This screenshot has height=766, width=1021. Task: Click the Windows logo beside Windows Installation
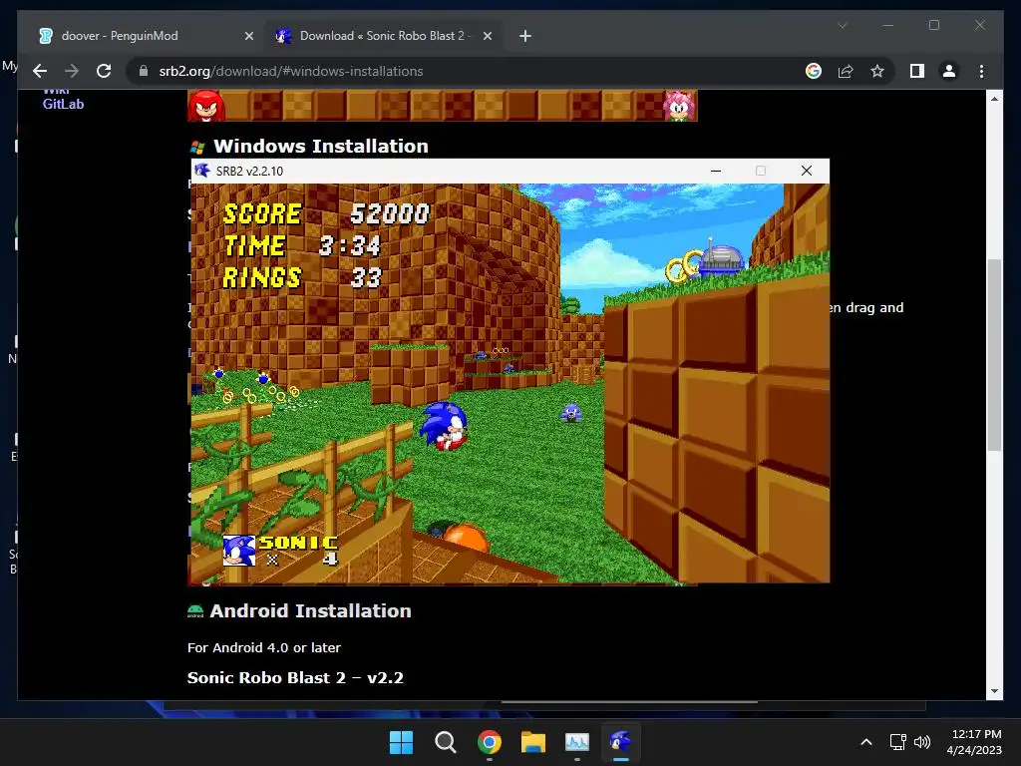coord(197,148)
